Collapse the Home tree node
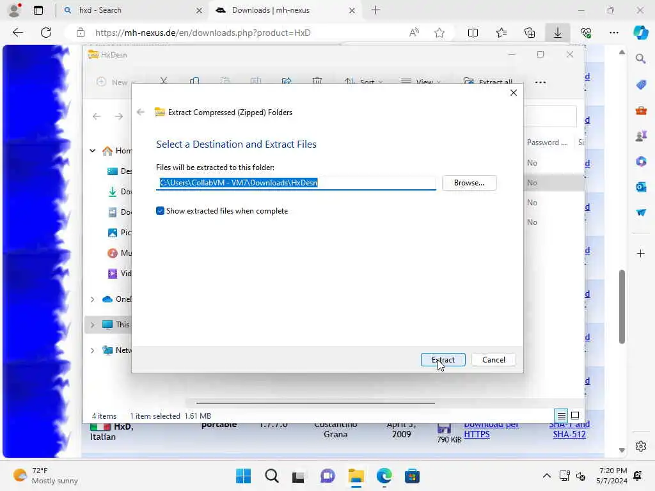The height and width of the screenshot is (491, 655). coord(92,151)
